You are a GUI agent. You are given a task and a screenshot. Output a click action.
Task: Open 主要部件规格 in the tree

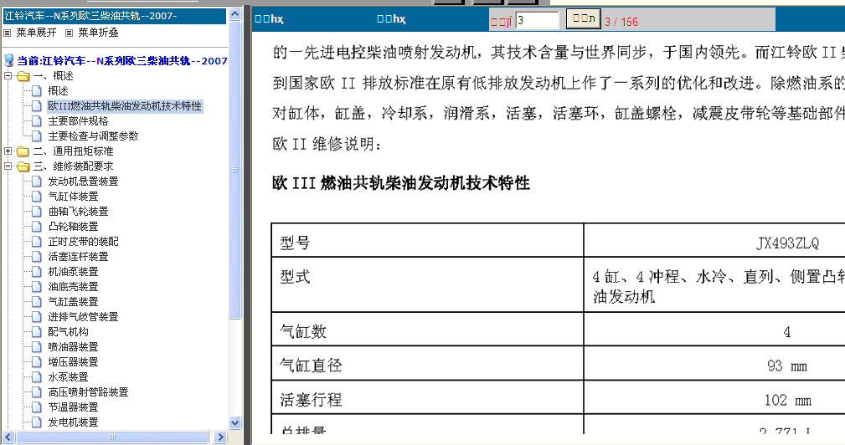coord(78,121)
